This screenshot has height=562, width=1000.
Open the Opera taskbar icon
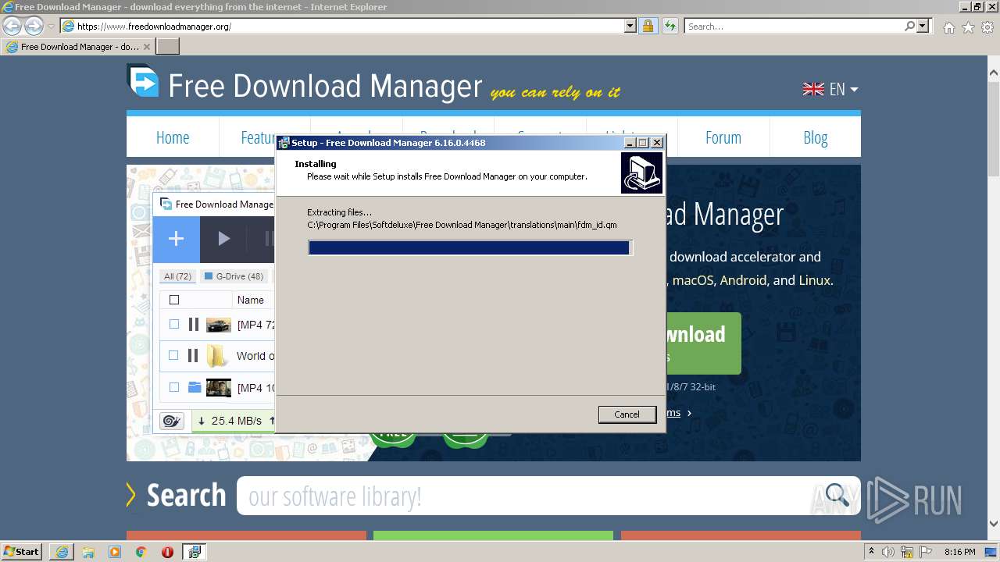click(x=167, y=552)
